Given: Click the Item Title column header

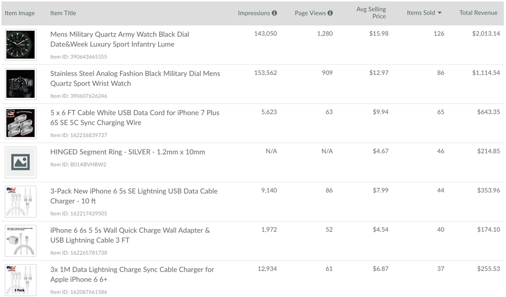Looking at the screenshot, I should [63, 13].
